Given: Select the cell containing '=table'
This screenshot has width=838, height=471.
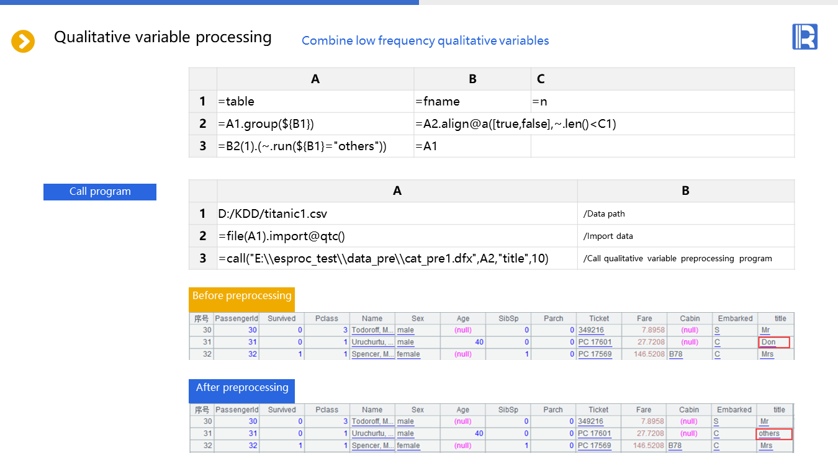Looking at the screenshot, I should [315, 101].
